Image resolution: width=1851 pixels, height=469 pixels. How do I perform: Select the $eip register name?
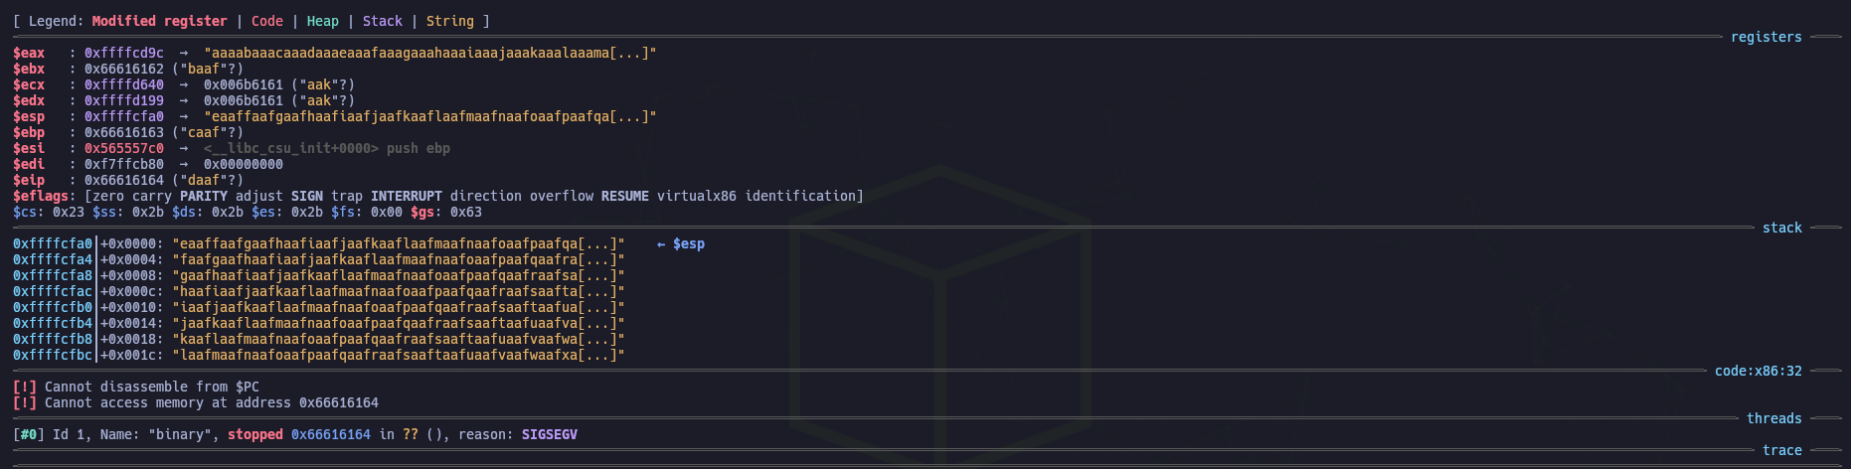[29, 180]
